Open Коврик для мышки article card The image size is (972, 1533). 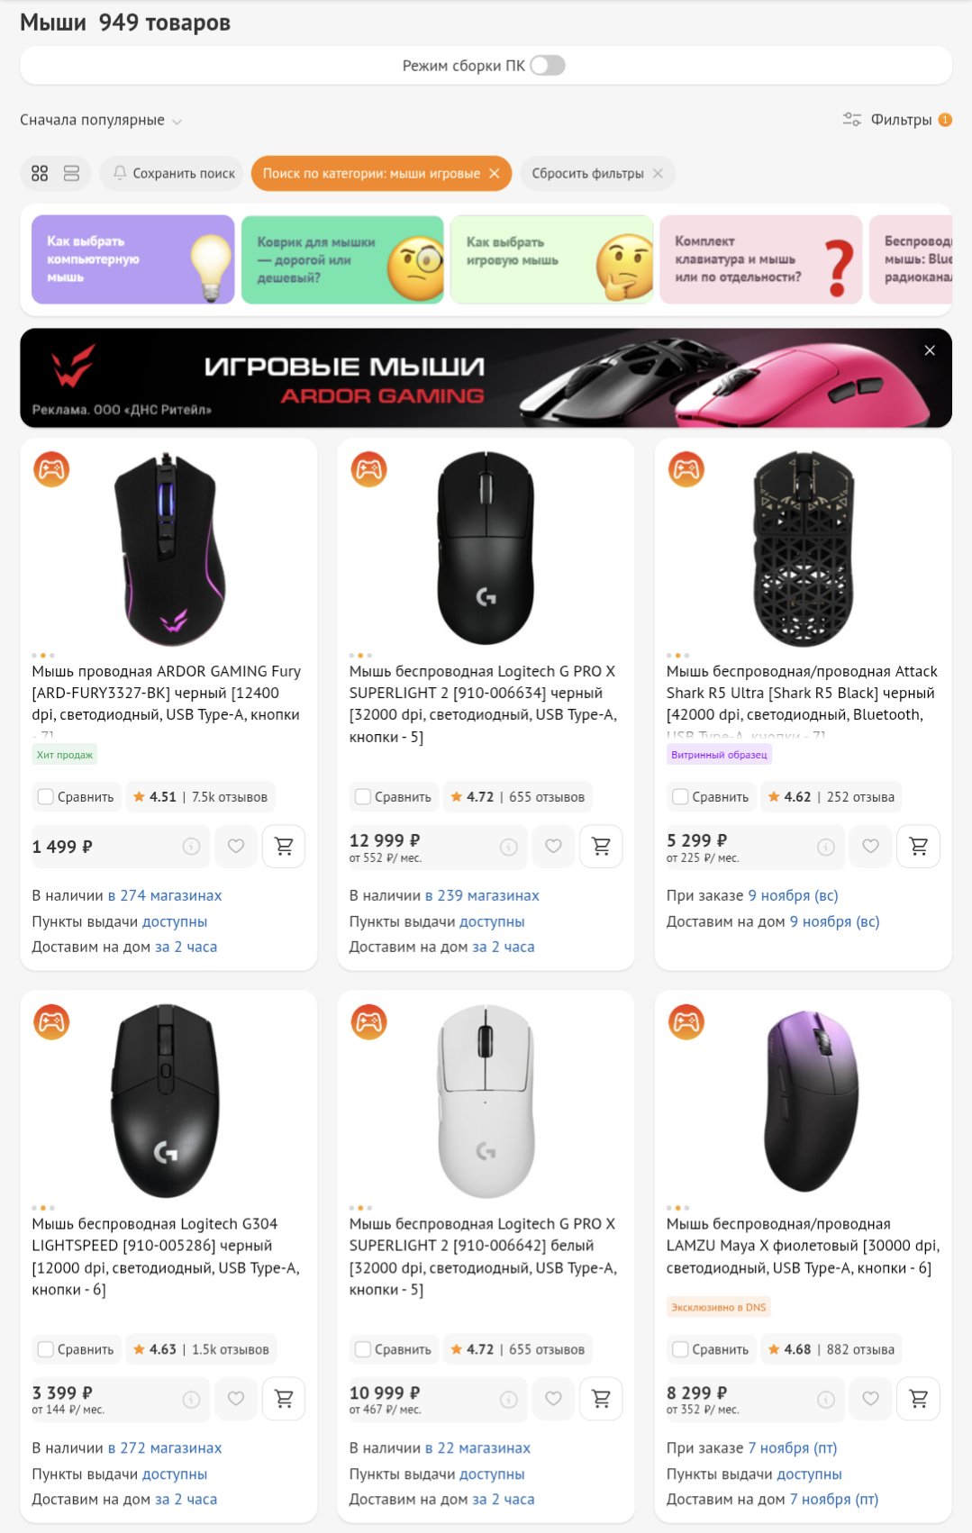(342, 259)
